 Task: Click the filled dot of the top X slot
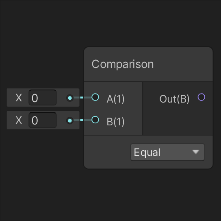click(x=70, y=98)
